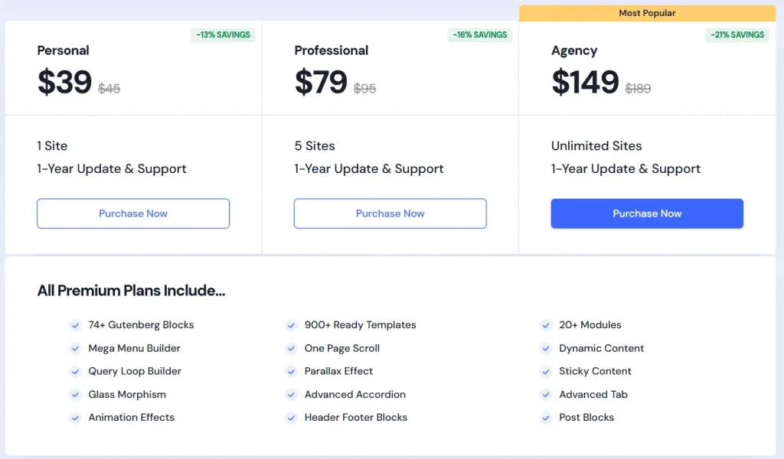
Task: Click checkmark icon beside 20+ Modules
Action: pos(546,325)
